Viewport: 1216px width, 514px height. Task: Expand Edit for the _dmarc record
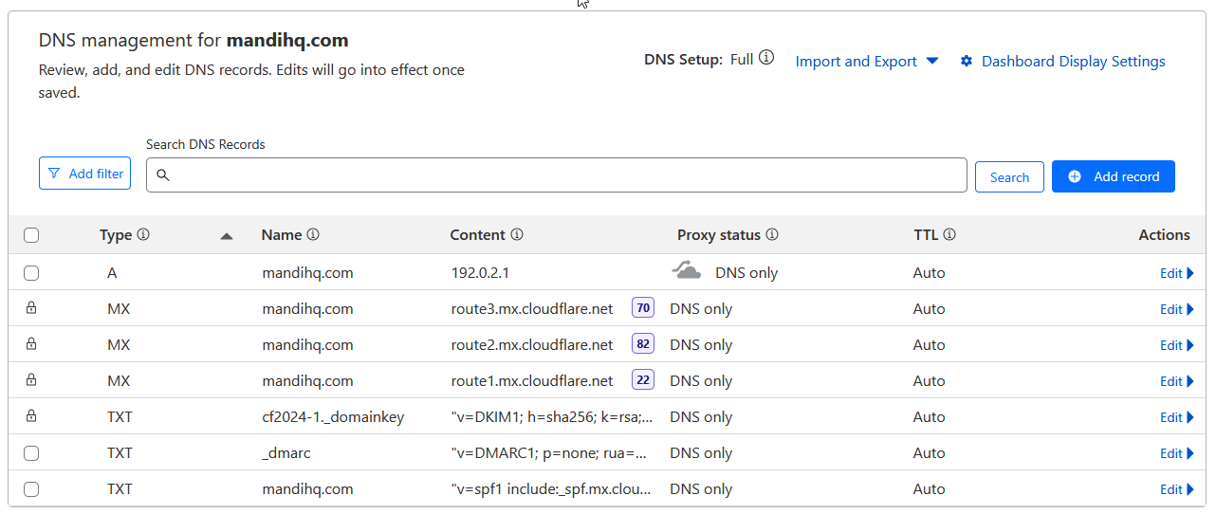1176,453
